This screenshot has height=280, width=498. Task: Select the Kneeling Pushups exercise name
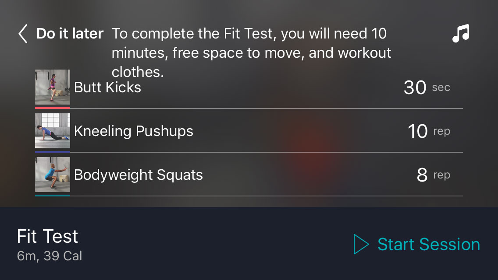(x=133, y=131)
